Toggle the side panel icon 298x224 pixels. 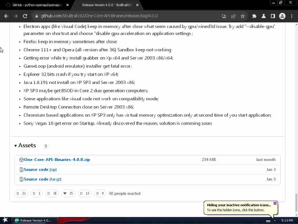(273, 16)
